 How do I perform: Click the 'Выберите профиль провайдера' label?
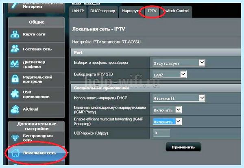(x=101, y=63)
